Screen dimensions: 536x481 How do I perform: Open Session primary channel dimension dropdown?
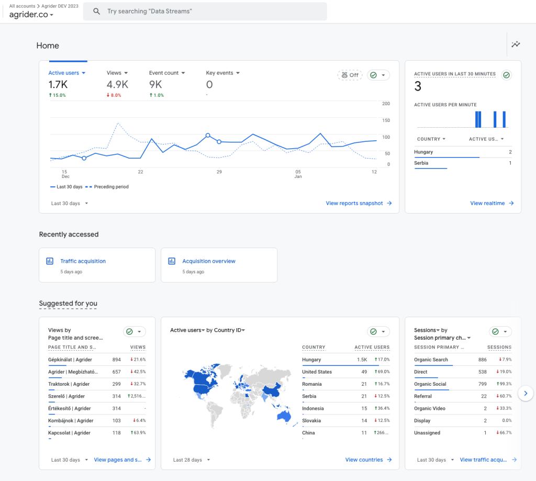442,338
